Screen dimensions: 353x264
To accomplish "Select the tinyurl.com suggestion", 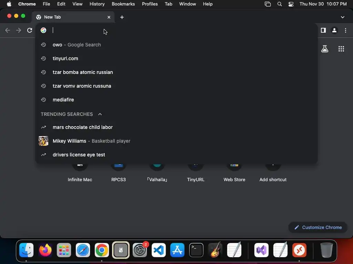I will pos(176,58).
